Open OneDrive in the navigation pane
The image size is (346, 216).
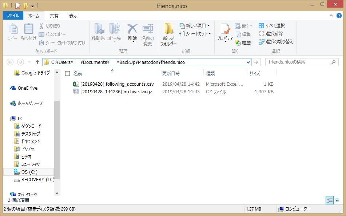point(24,88)
